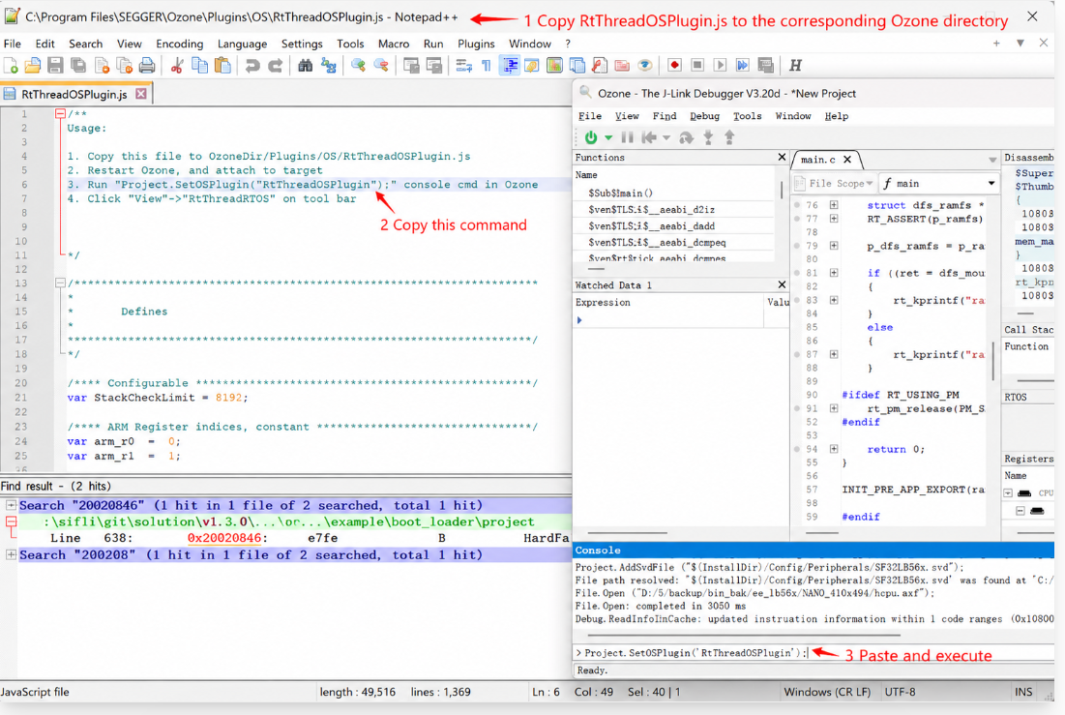Open a file using the folder toolbar icon
Image resolution: width=1065 pixels, height=715 pixels.
pyautogui.click(x=33, y=65)
